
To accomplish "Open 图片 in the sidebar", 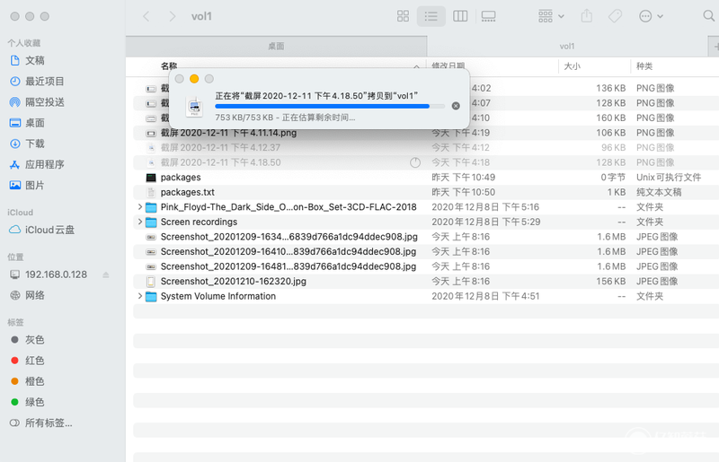I will 35,186.
